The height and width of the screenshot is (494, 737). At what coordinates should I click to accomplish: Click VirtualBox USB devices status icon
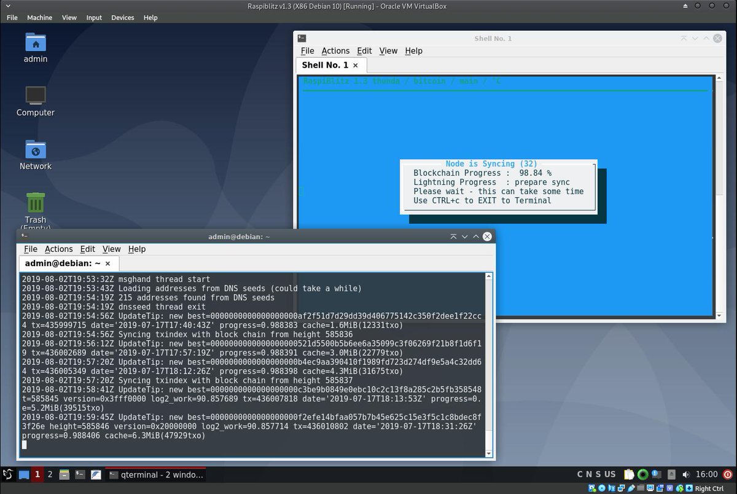tap(631, 488)
